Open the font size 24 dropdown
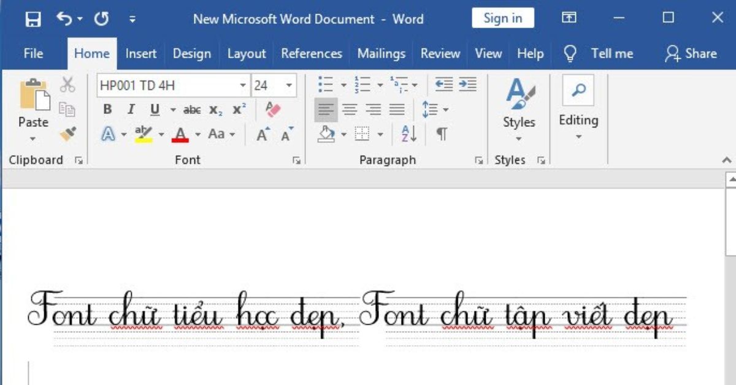The width and height of the screenshot is (736, 385). pos(289,85)
